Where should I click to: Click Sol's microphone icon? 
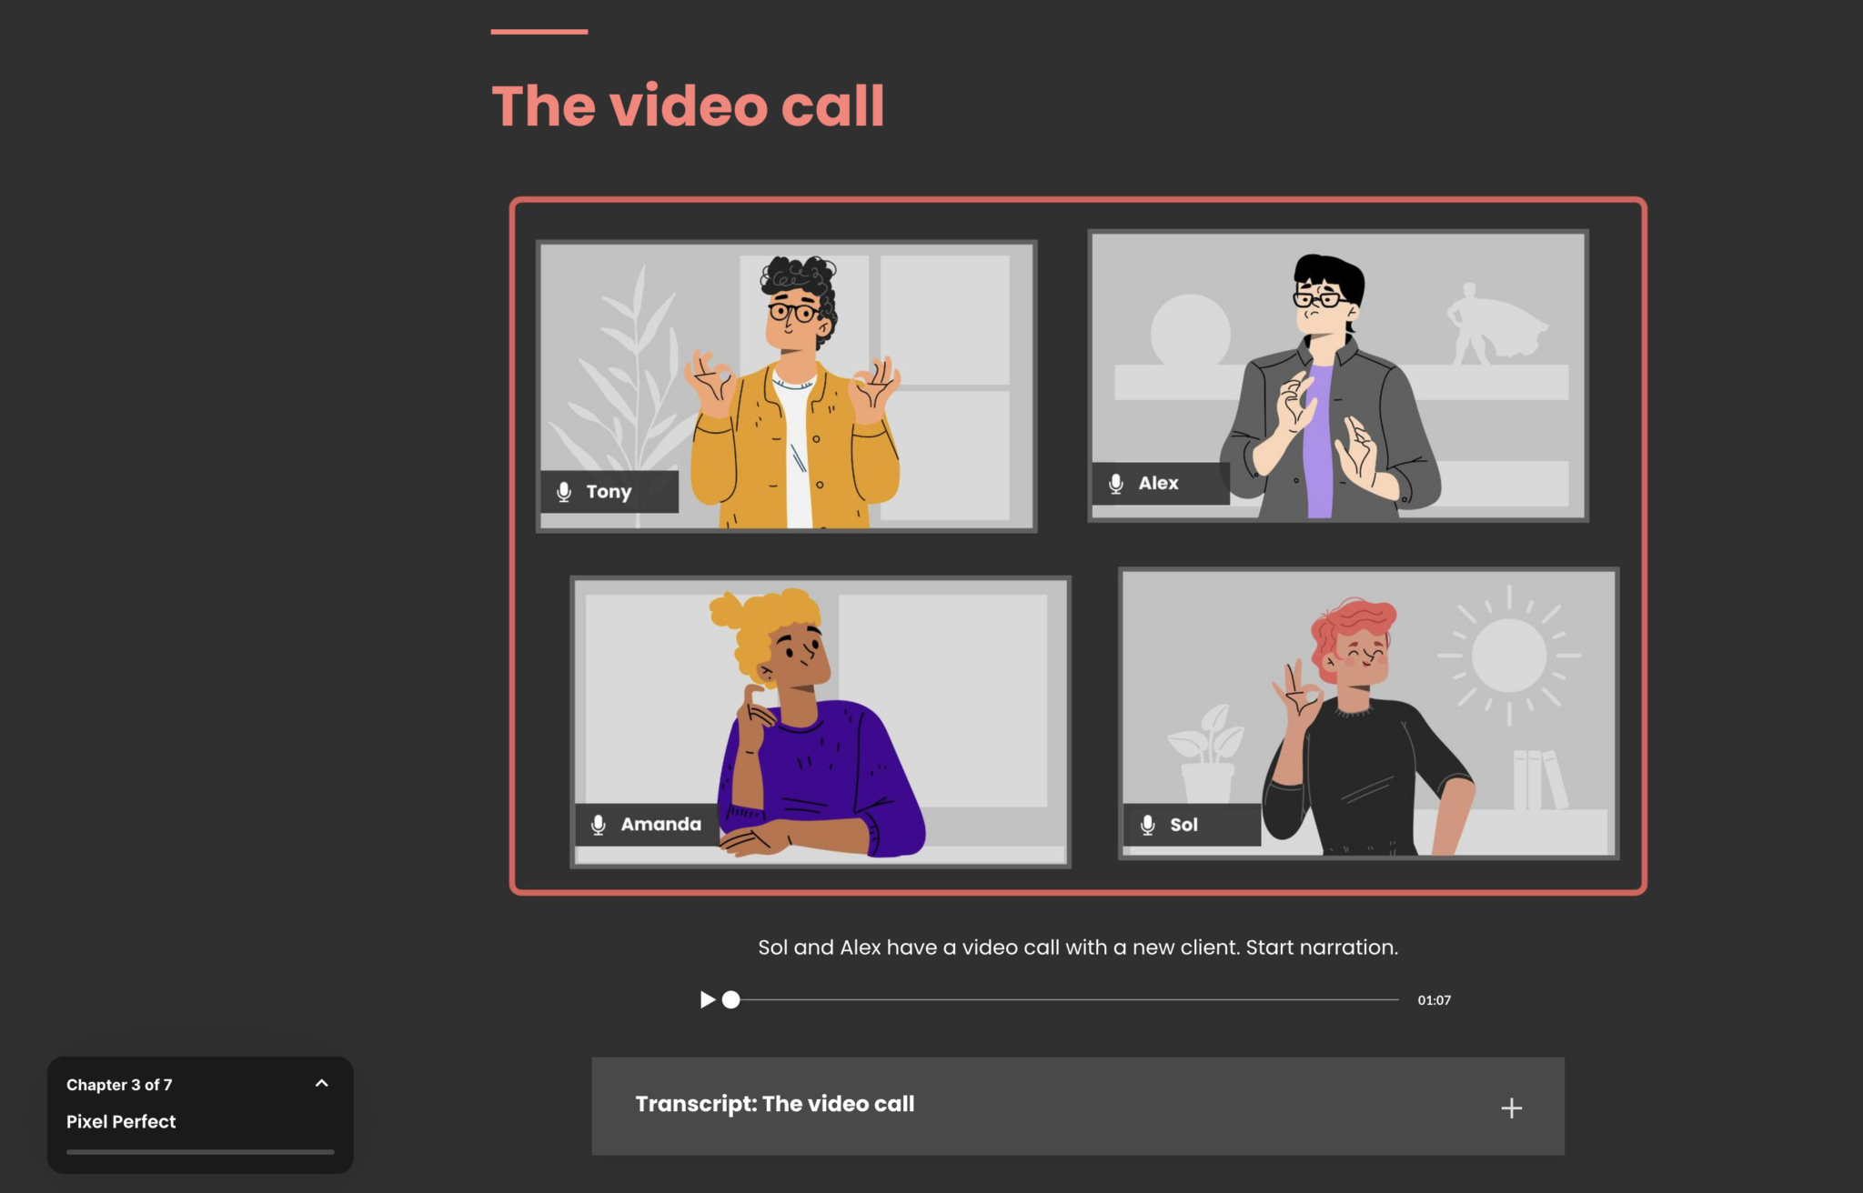(x=1148, y=825)
